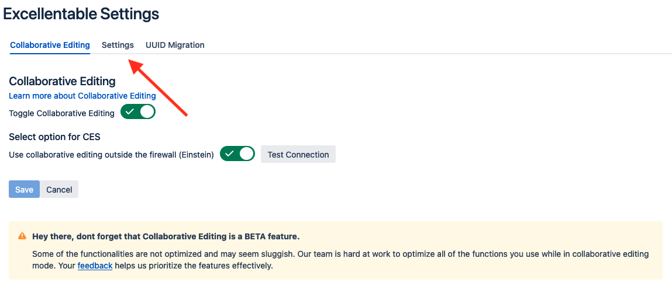The image size is (672, 286).
Task: Click the 'Select option for CES' heading
Action: [x=55, y=137]
